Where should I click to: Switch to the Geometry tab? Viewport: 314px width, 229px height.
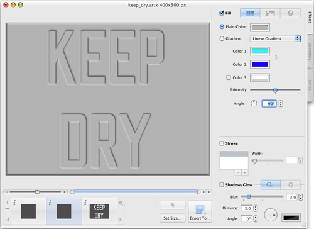pyautogui.click(x=310, y=52)
